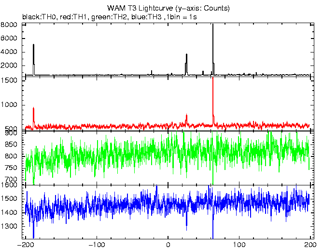Click the x-axis label '-200'
The width and height of the screenshot is (323, 248).
(x=25, y=245)
